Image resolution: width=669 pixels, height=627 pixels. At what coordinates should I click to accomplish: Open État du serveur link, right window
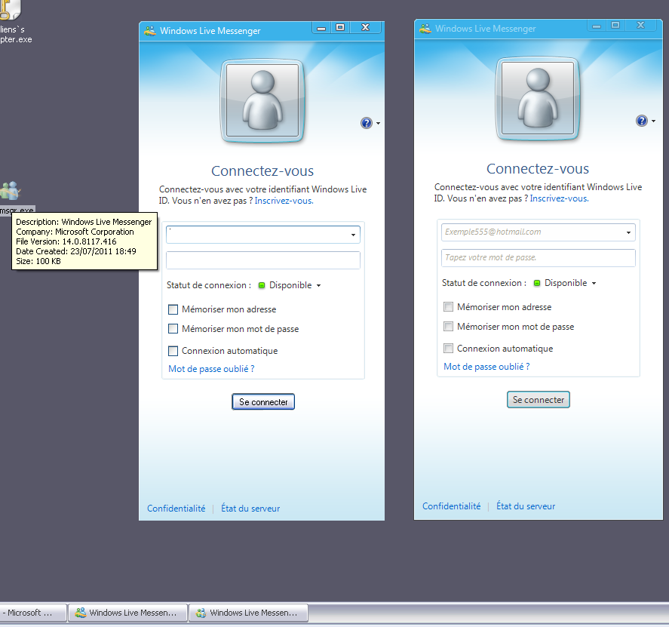[x=526, y=506]
